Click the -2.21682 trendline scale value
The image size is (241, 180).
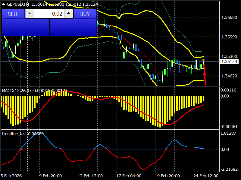click(x=229, y=169)
